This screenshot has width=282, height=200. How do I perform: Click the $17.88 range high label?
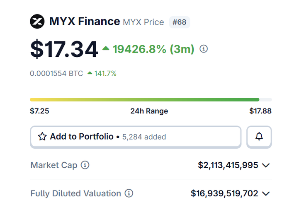tap(260, 111)
